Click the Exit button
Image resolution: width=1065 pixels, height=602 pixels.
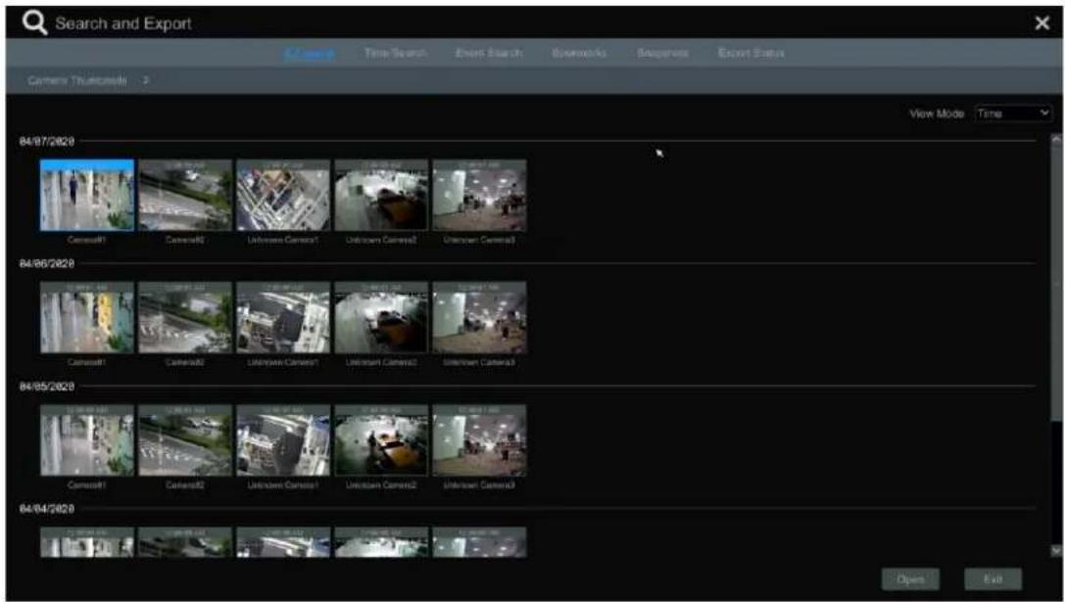point(993,579)
